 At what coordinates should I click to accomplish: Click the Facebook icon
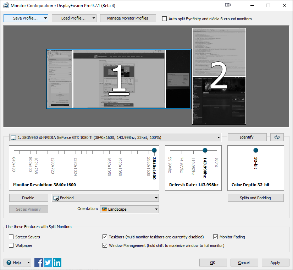click(x=39, y=263)
